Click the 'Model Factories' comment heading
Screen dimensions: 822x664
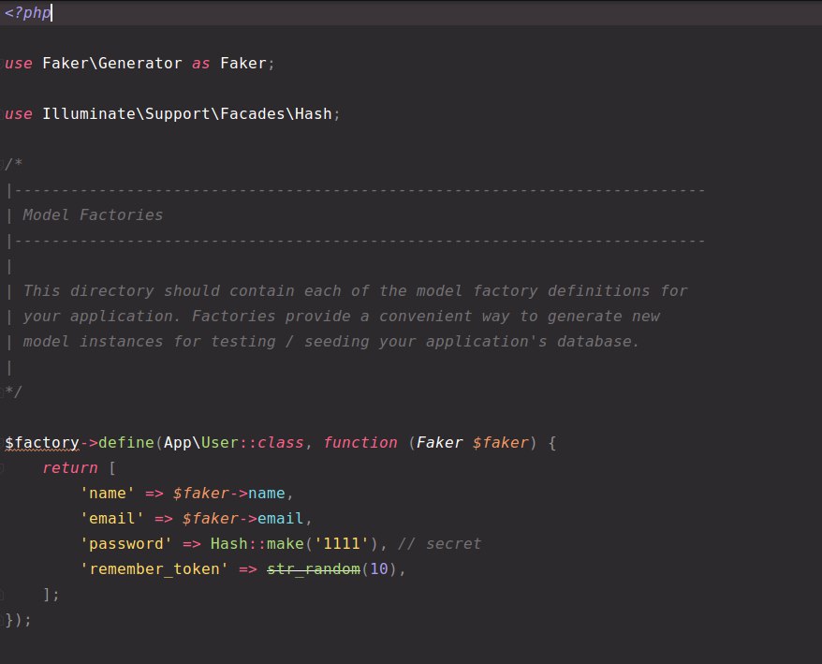point(93,215)
